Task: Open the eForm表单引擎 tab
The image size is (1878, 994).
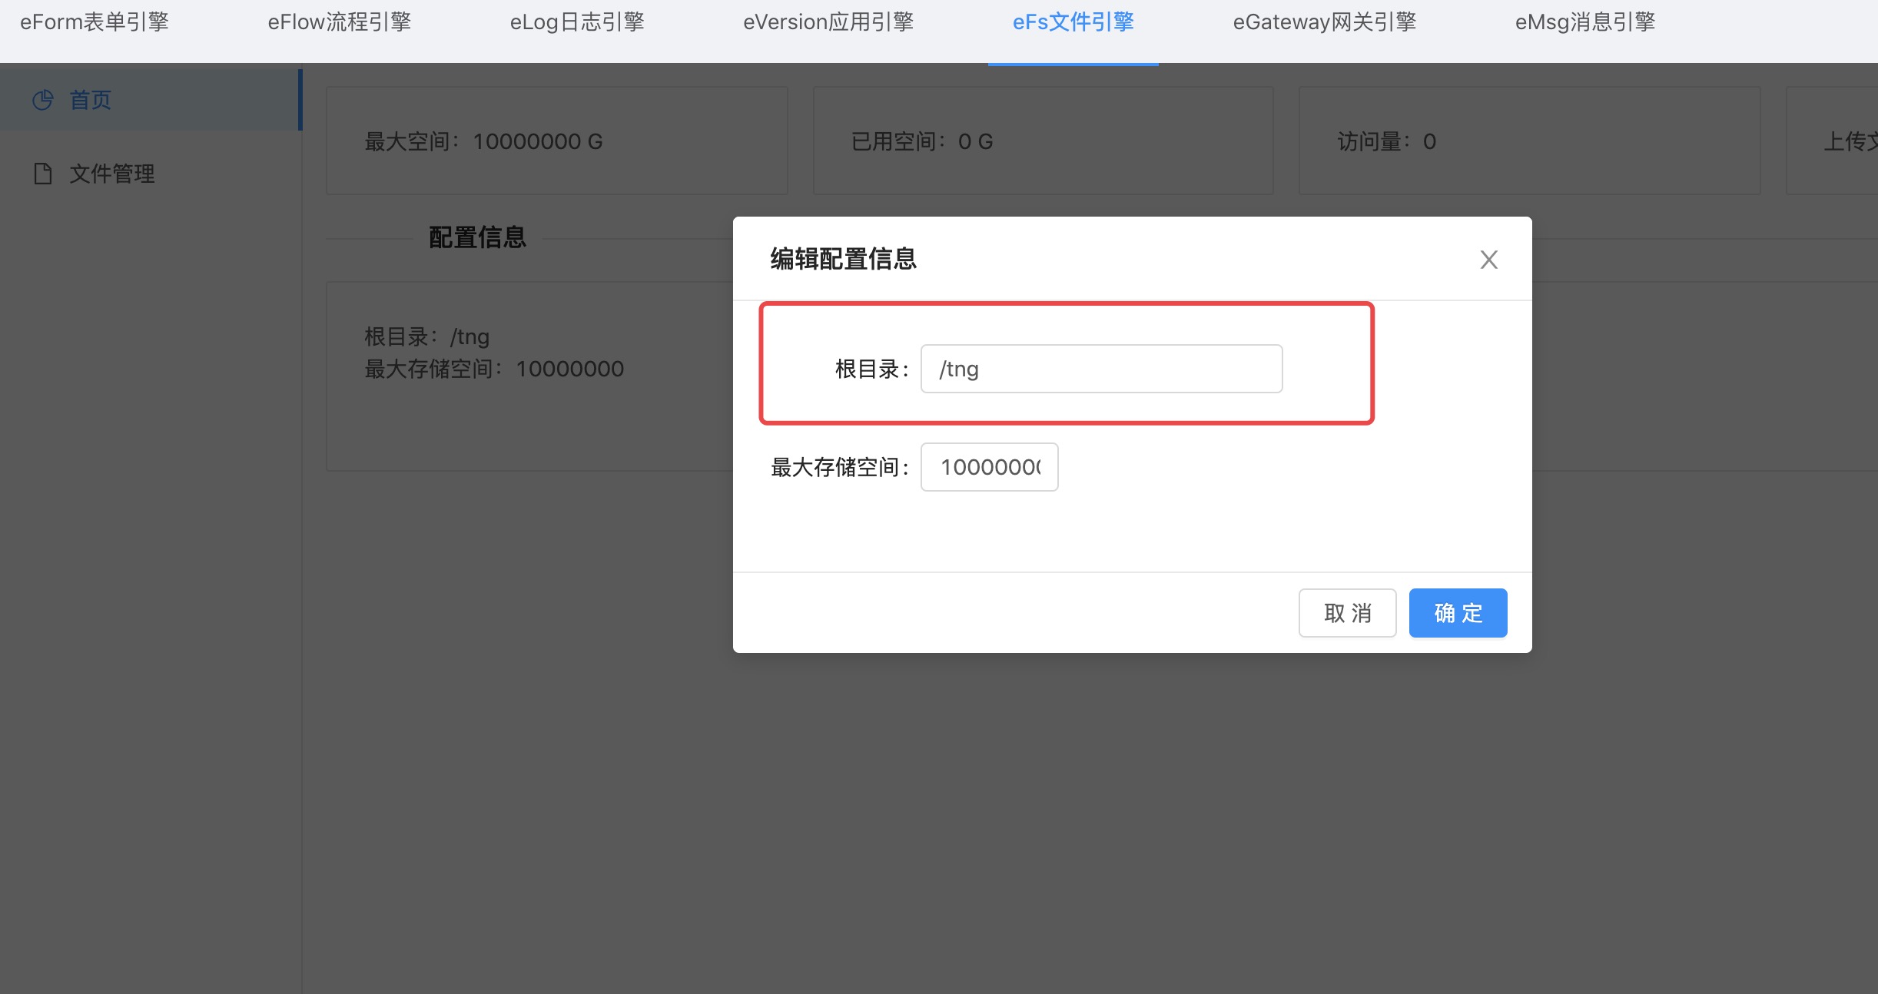Action: pyautogui.click(x=95, y=22)
